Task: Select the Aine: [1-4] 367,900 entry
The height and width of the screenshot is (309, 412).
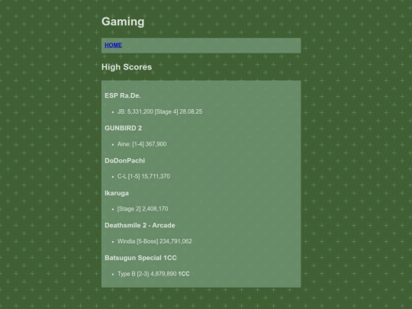Action: 142,144
